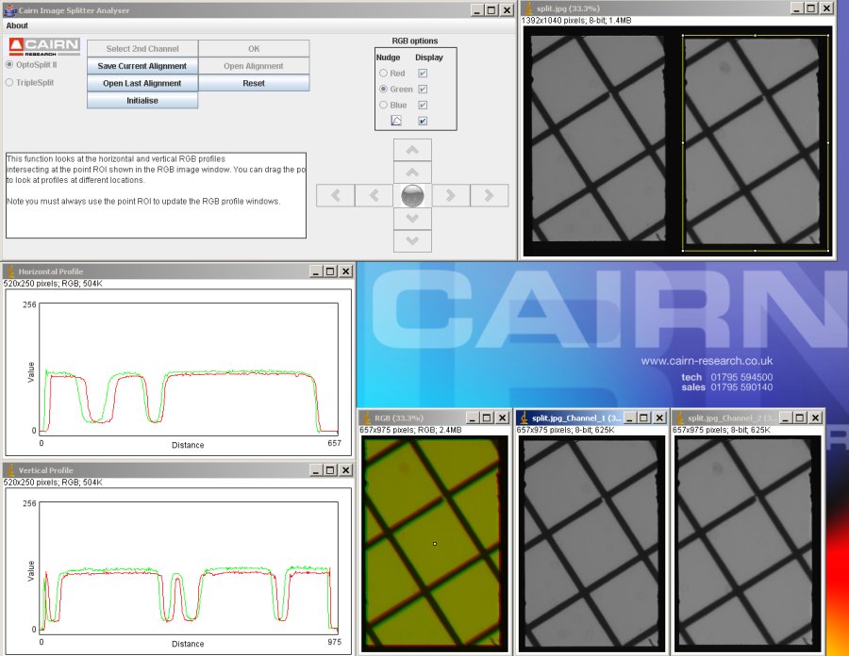Maximize the RGB (33.3%) window
This screenshot has width=849, height=656.
[x=487, y=418]
